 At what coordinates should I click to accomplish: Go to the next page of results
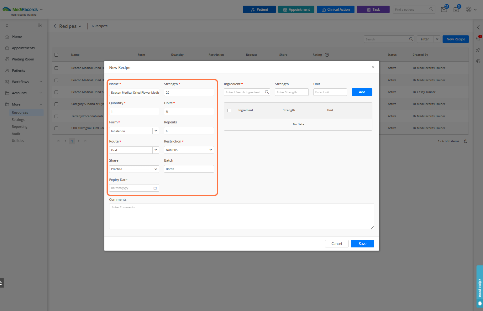pos(79,141)
